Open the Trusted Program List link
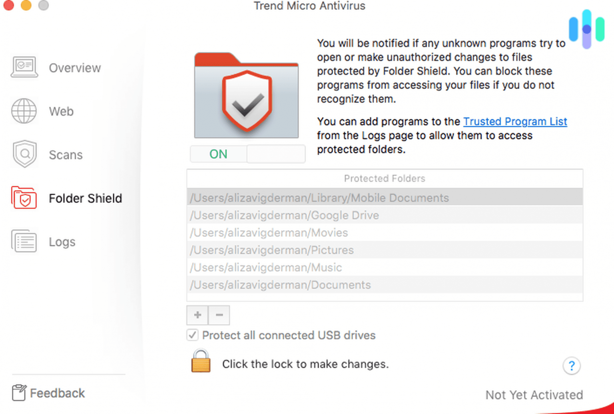Image resolution: width=614 pixels, height=414 pixels. tap(515, 121)
